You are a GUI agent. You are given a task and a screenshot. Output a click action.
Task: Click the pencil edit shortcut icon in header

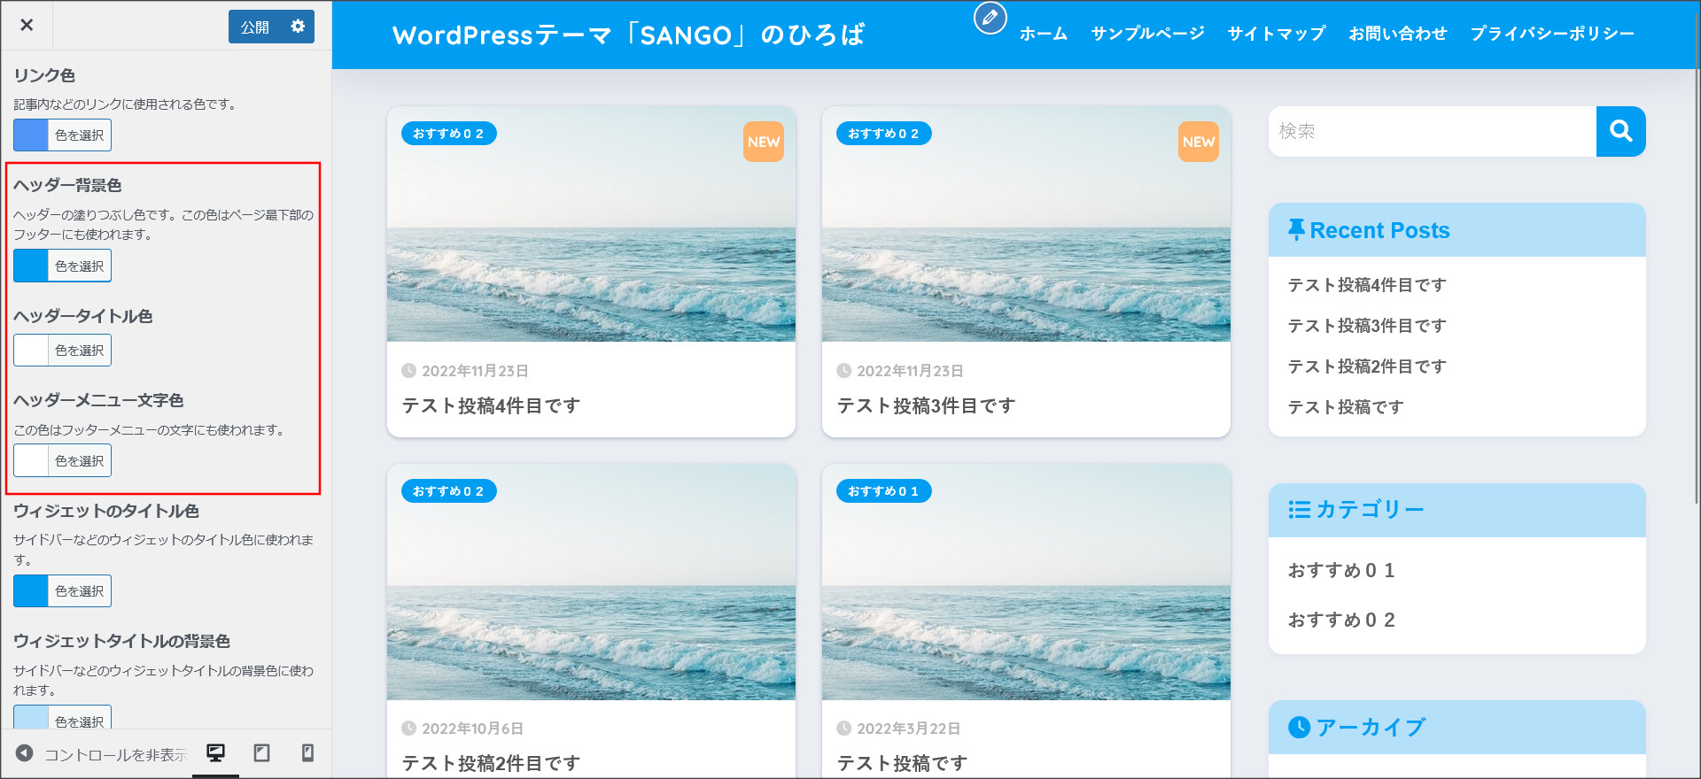(x=990, y=18)
